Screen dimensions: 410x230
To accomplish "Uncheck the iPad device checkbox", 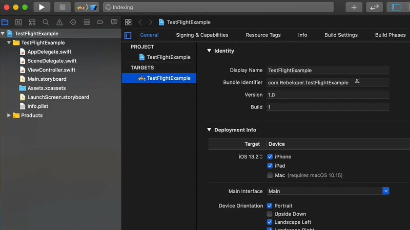I will coord(270,166).
